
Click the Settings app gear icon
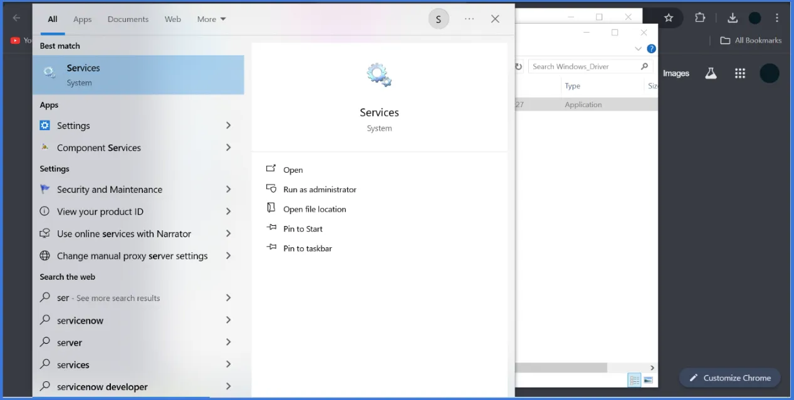[x=44, y=125]
